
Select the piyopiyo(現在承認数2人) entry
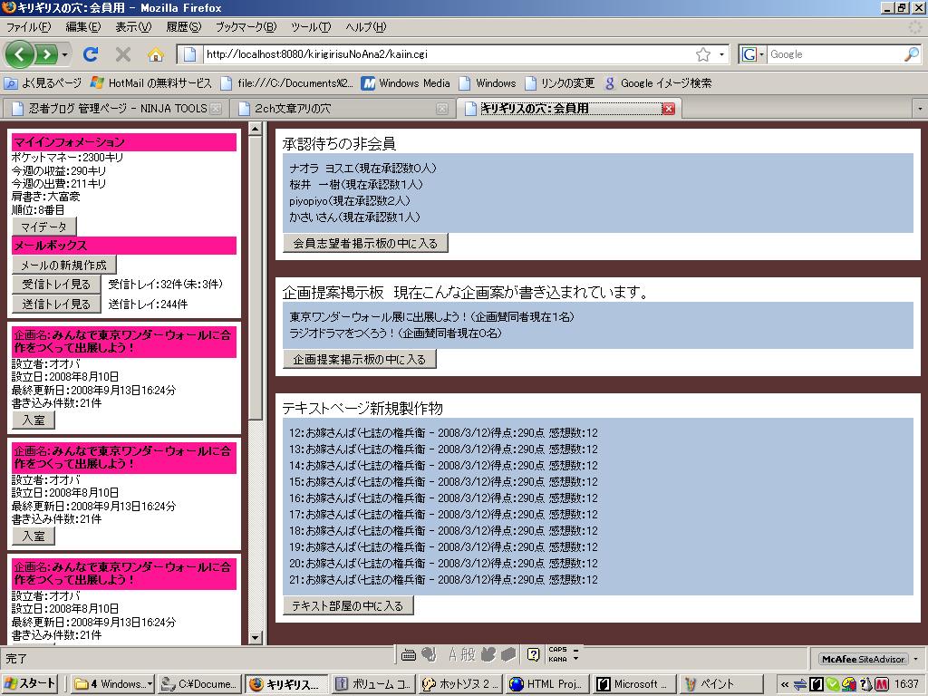[350, 201]
